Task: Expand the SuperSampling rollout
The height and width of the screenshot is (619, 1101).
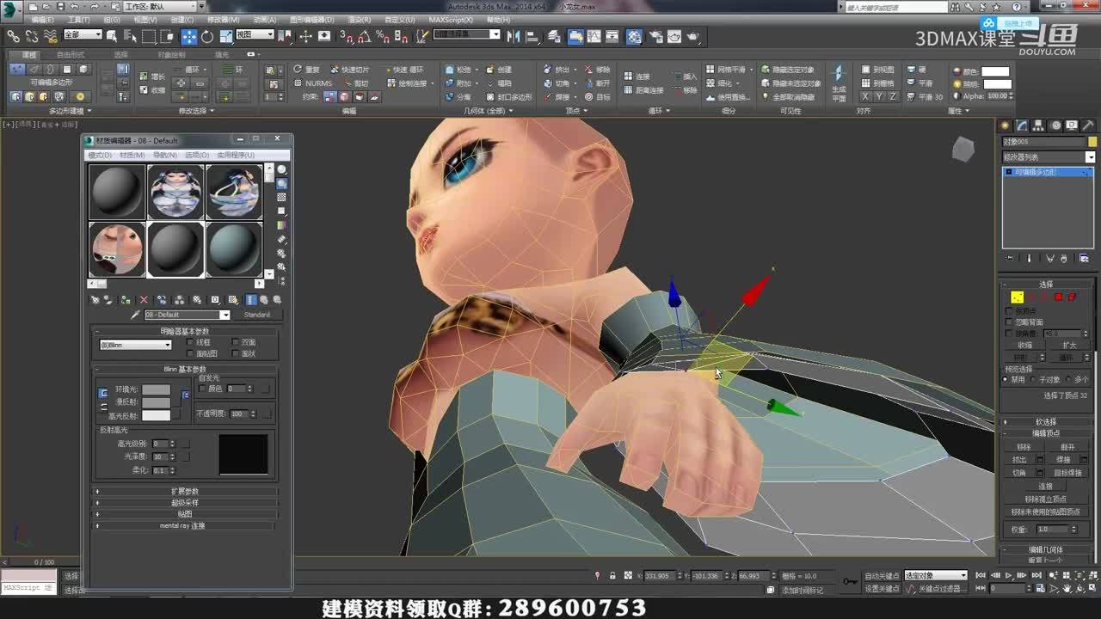Action: (185, 503)
